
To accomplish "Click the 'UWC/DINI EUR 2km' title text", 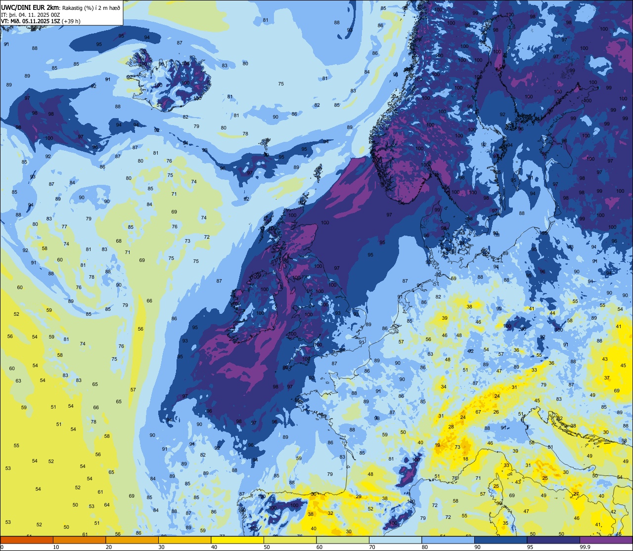I will [x=30, y=7].
